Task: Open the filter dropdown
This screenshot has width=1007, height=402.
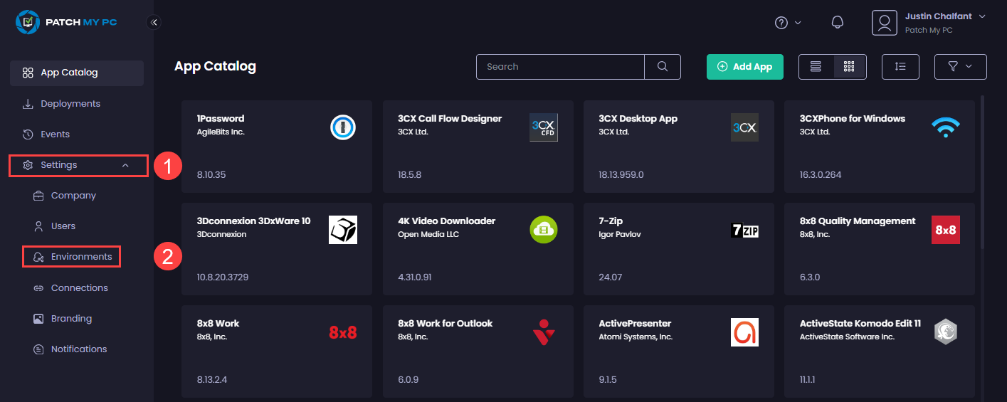Action: click(x=960, y=67)
